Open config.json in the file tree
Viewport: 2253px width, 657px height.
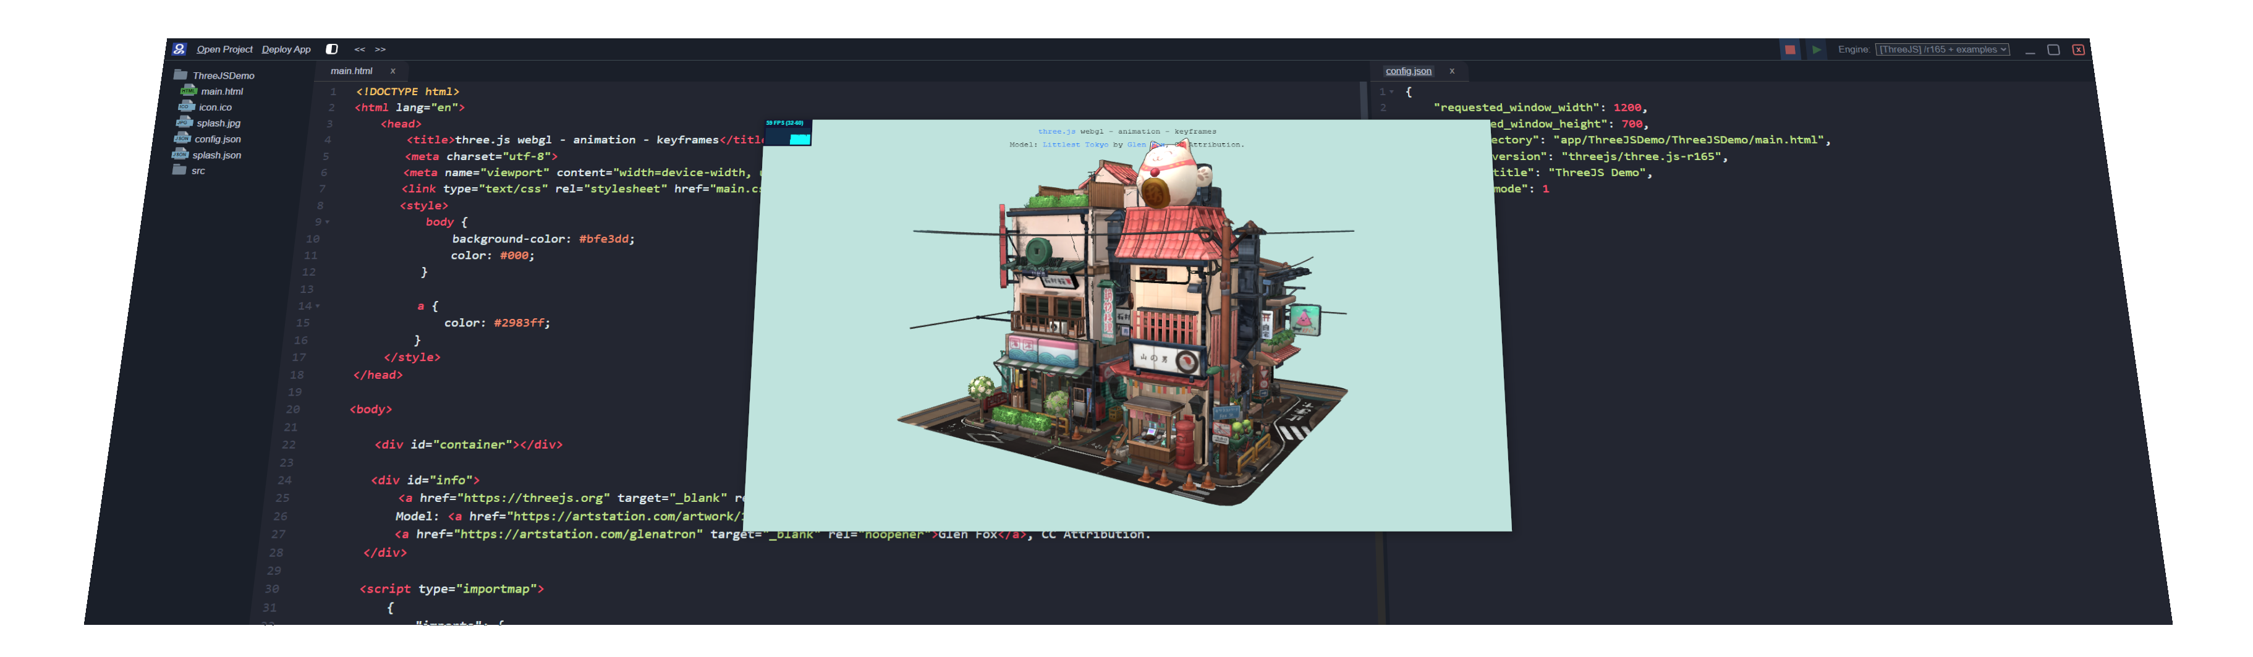click(x=217, y=138)
